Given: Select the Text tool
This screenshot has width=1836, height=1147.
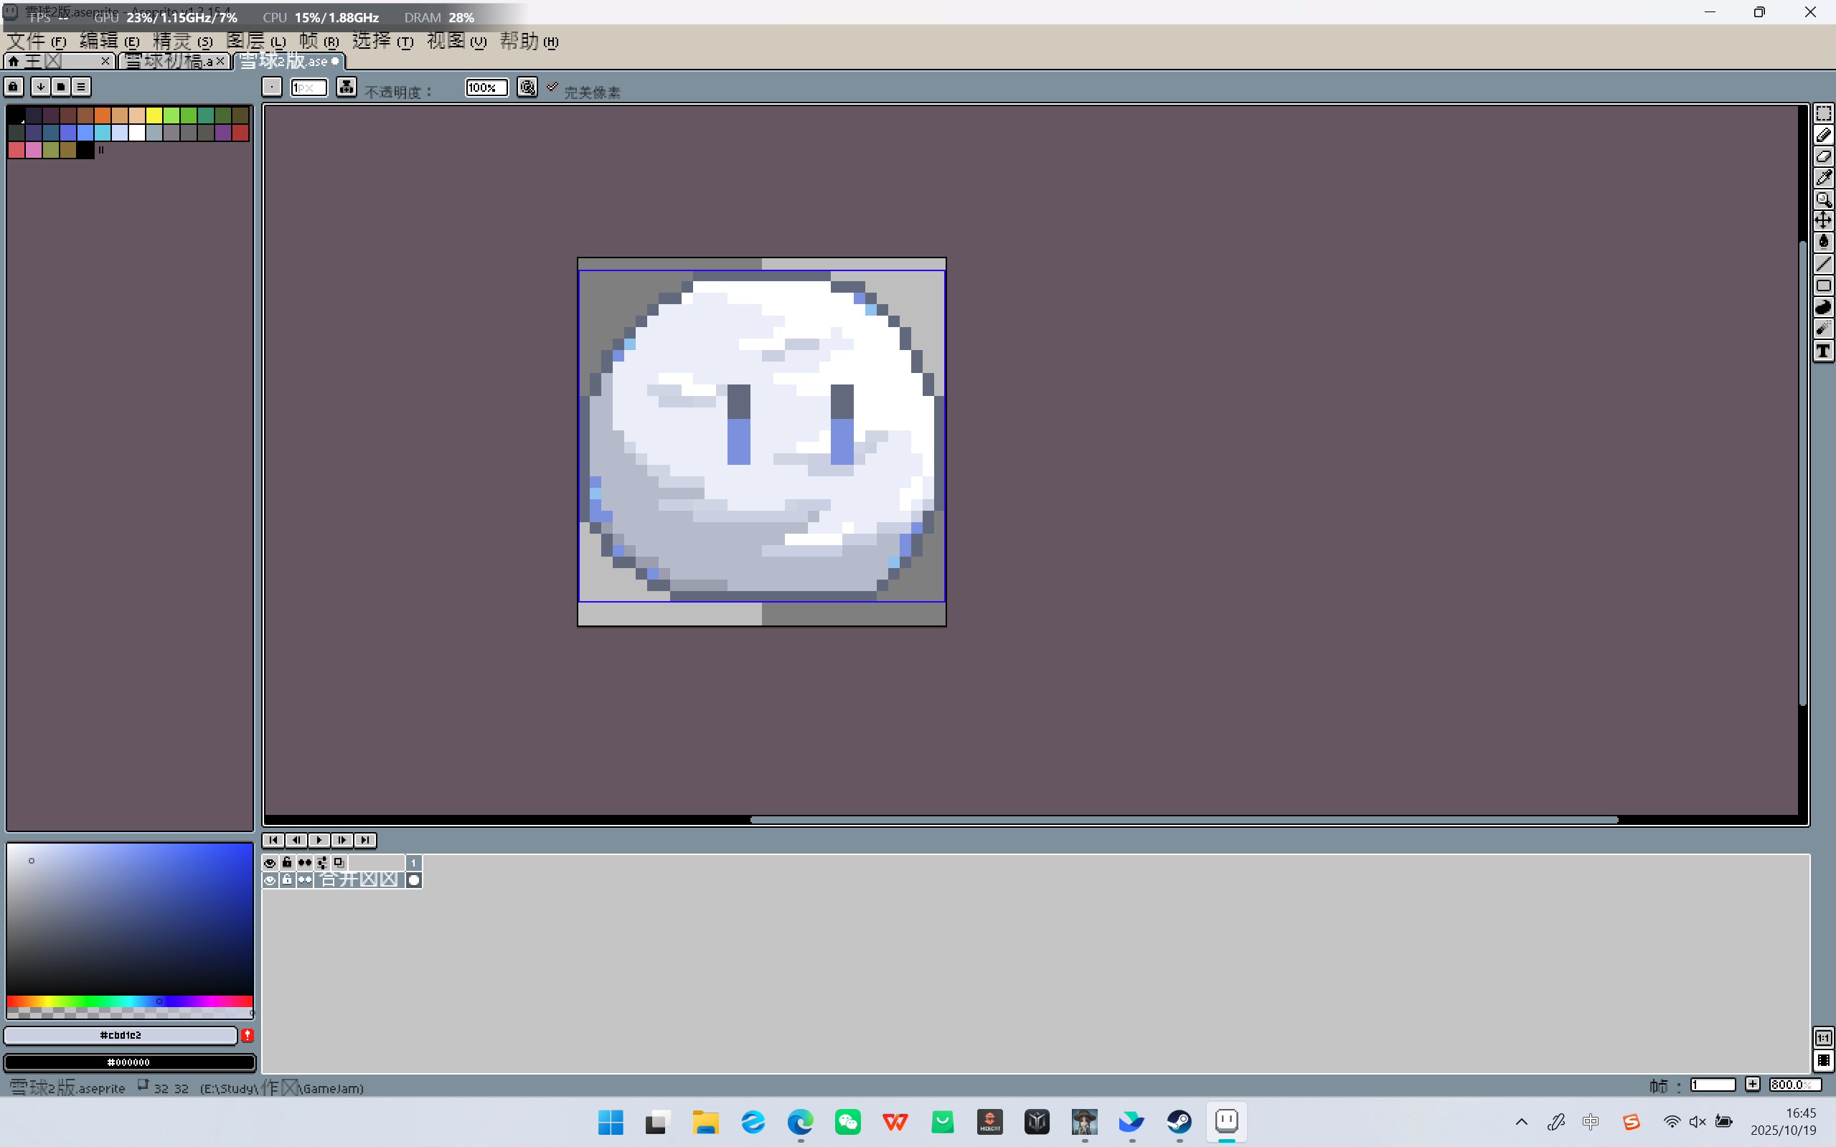Looking at the screenshot, I should tap(1823, 351).
